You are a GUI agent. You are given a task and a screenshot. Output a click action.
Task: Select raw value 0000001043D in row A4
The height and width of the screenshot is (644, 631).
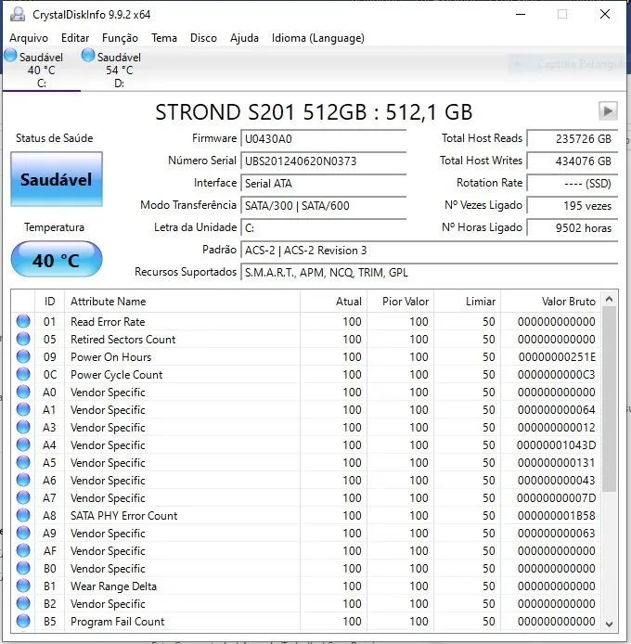pos(556,445)
